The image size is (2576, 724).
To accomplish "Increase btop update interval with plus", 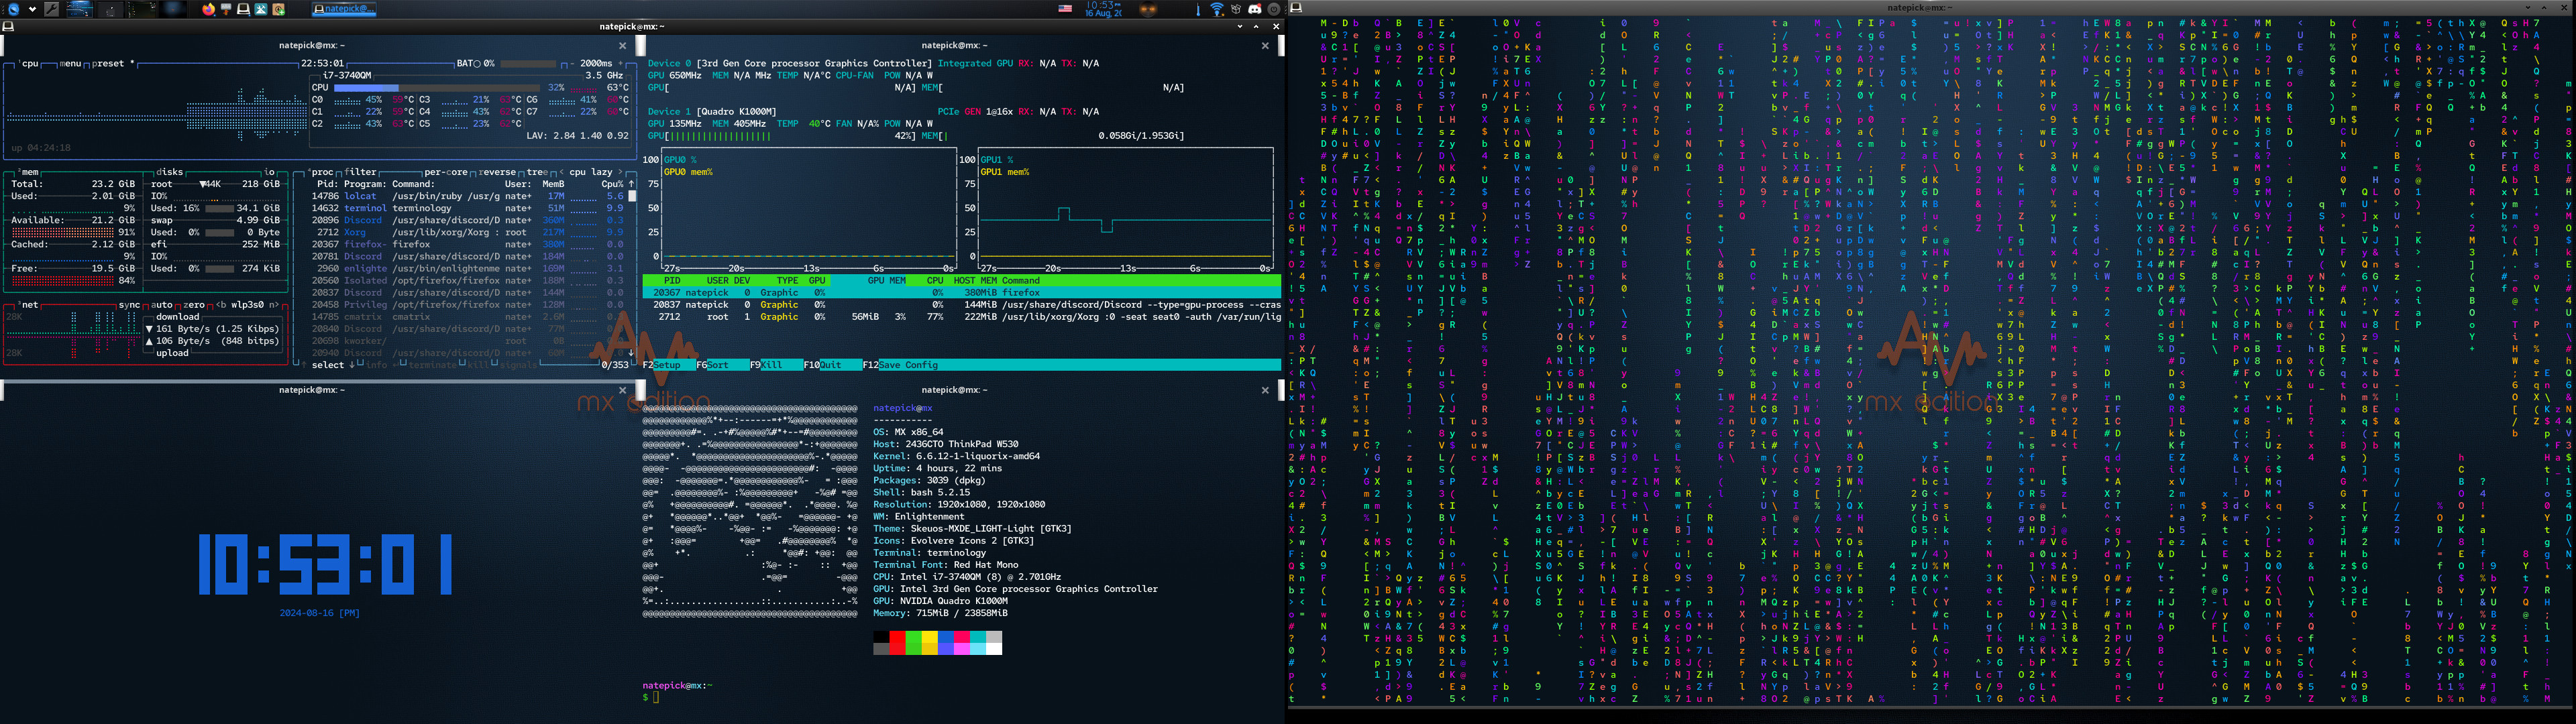I will [x=620, y=63].
